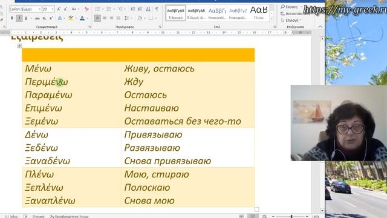Toggle Italic formatting

19,18
